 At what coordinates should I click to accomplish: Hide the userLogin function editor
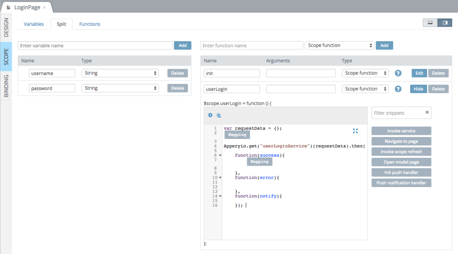coord(418,89)
